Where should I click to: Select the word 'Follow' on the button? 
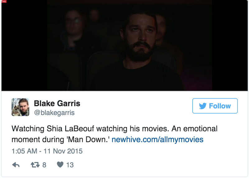(x=220, y=106)
